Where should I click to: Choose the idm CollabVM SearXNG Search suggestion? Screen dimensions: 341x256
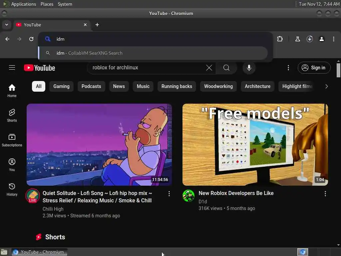pos(153,53)
